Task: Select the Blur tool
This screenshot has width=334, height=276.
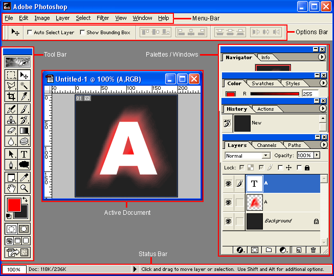Action: [x=11, y=141]
